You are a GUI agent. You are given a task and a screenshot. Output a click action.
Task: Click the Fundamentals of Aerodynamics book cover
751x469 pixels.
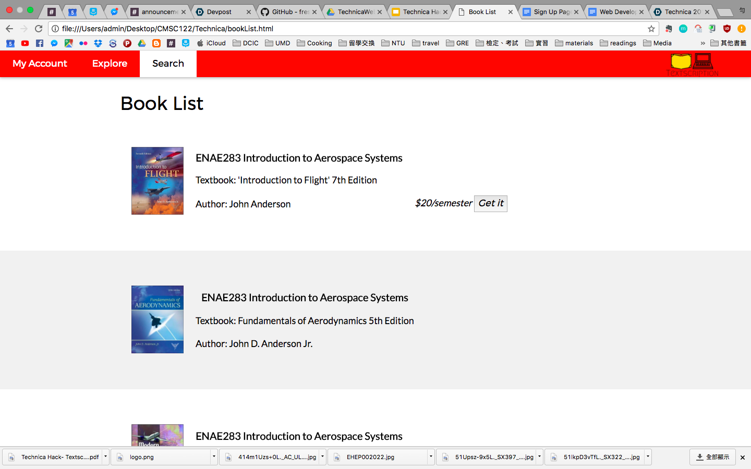tap(158, 319)
